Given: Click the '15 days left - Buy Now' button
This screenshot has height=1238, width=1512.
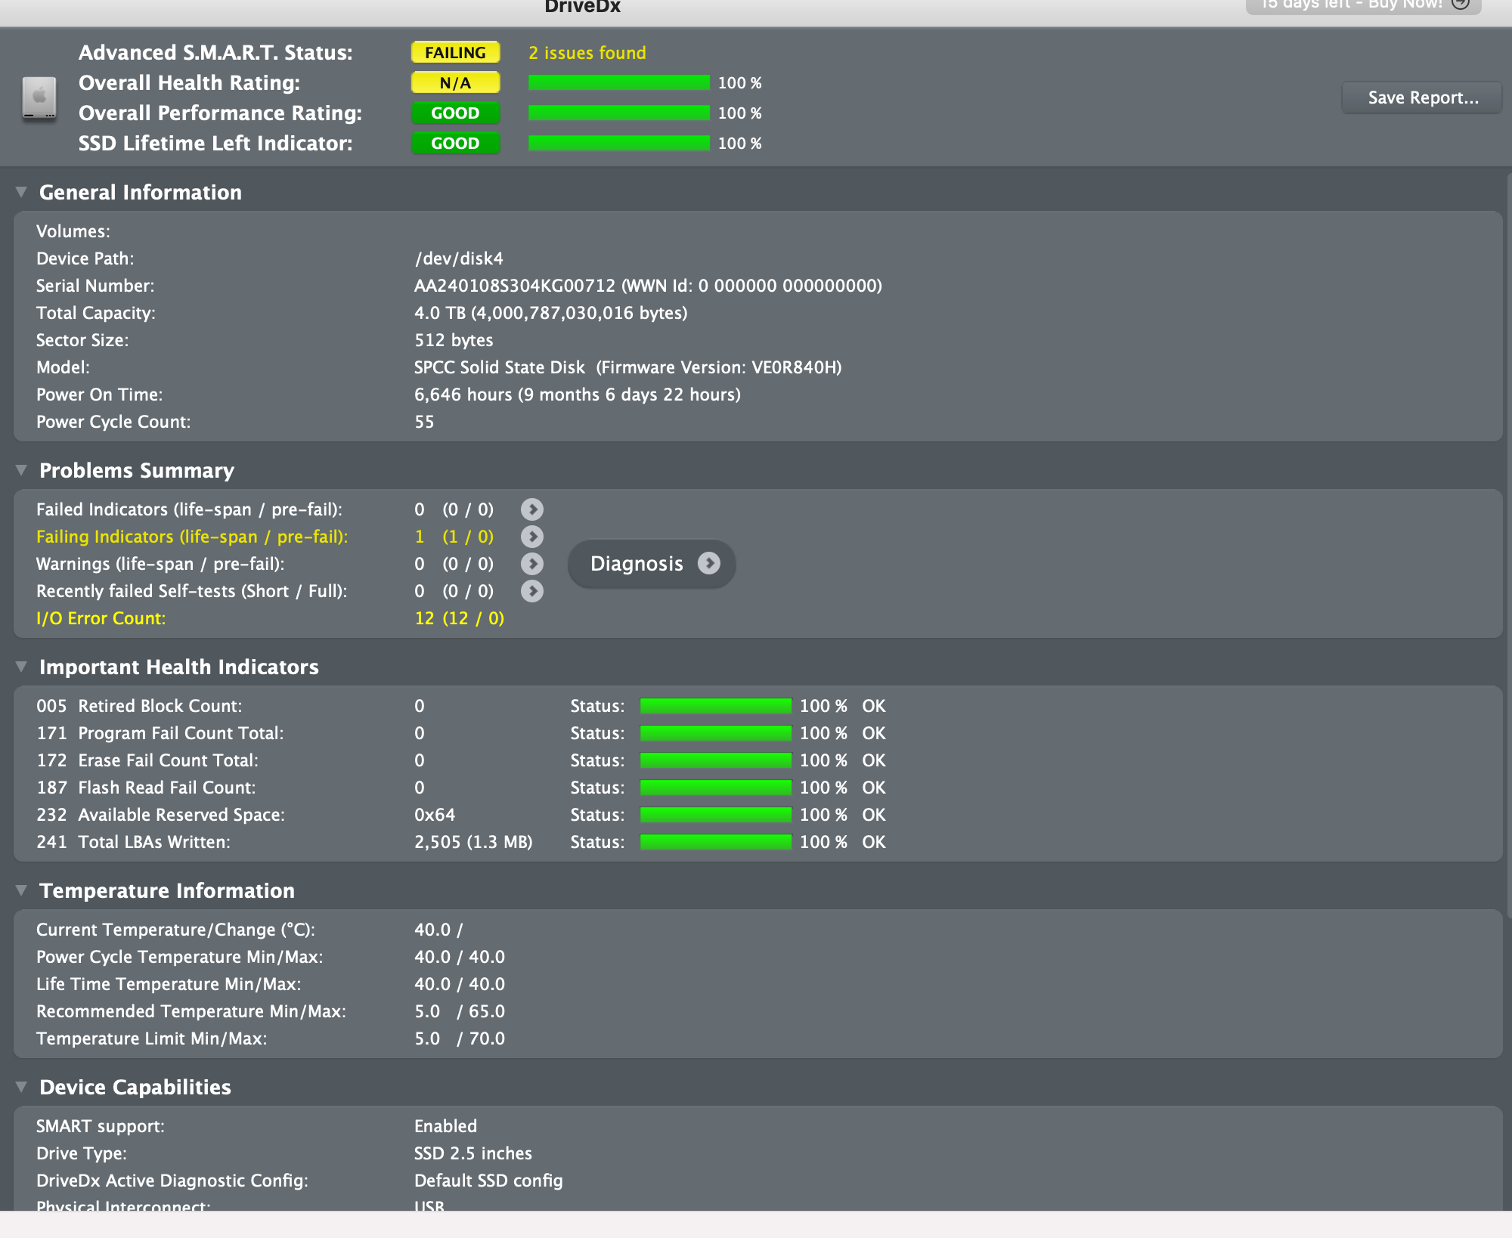Looking at the screenshot, I should click(1352, 5).
